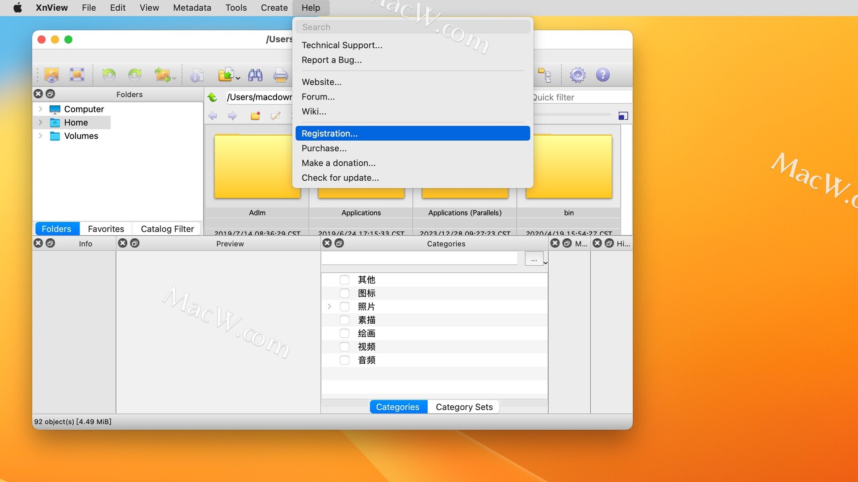Switch to the Favorites tab

click(x=106, y=229)
